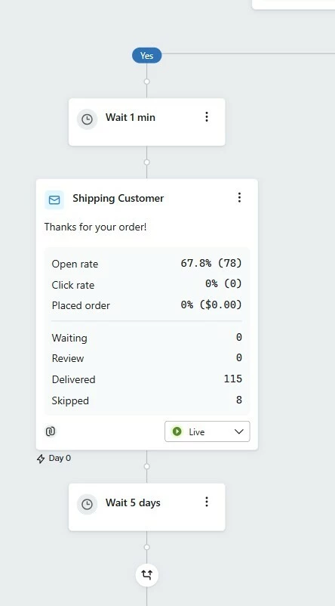Click the lightning bolt Day 0 icon
This screenshot has width=335, height=606.
41,459
